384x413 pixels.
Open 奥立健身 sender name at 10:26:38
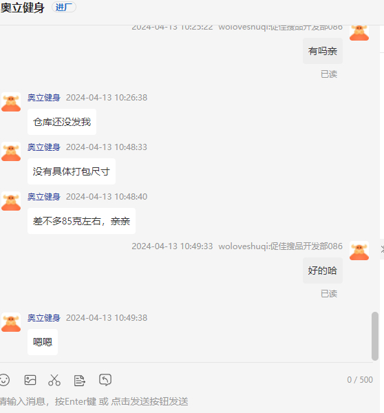44,98
